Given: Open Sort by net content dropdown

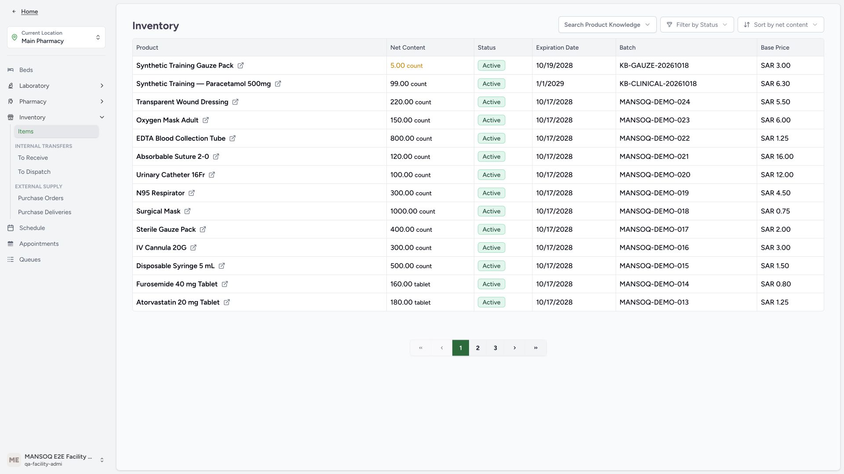Looking at the screenshot, I should tap(780, 25).
